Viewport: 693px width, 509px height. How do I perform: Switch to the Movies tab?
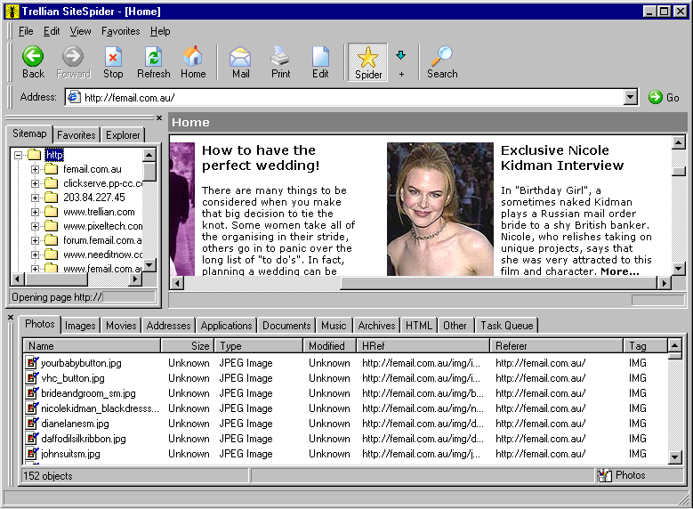(x=121, y=326)
